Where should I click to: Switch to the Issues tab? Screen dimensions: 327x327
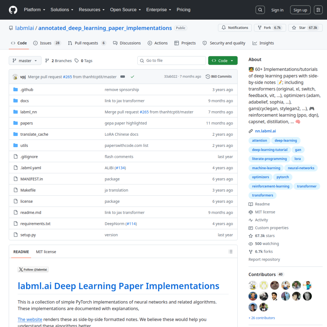pyautogui.click(x=47, y=43)
